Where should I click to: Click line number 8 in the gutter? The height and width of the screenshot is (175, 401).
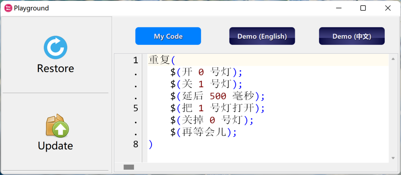[x=136, y=144]
